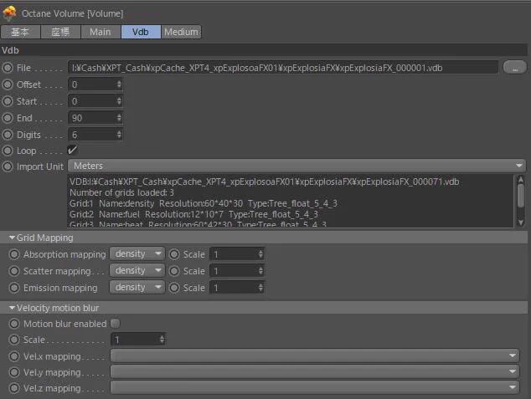Open the Absorption mapping density dropdown
Viewport: 531px width, 399px height.
coord(137,254)
